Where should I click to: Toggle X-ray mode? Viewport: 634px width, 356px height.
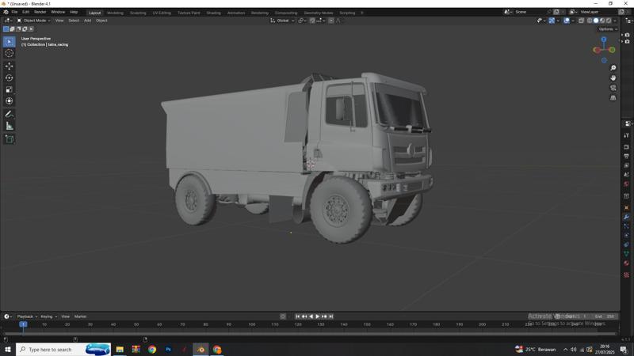point(581,21)
